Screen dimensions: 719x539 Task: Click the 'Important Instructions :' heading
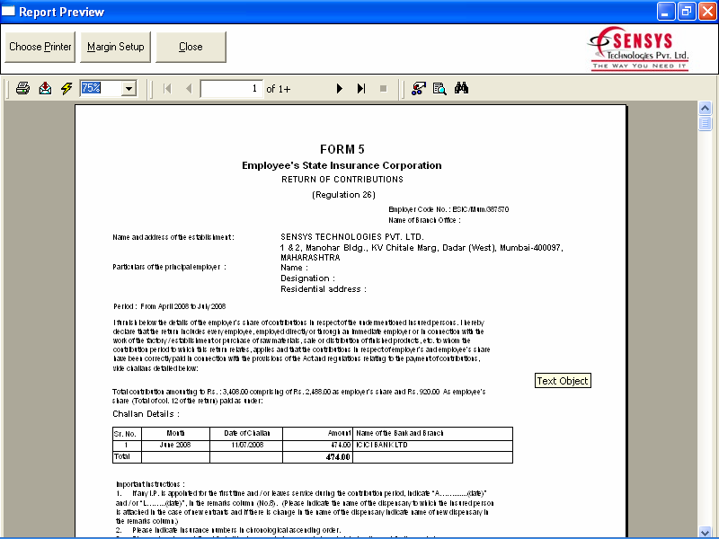[x=150, y=484]
